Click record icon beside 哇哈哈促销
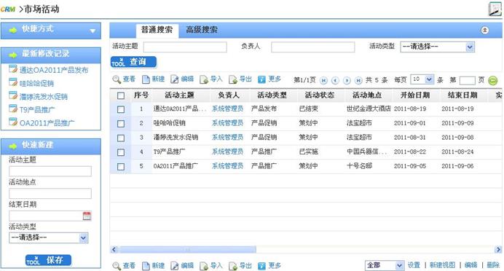The width and height of the screenshot is (504, 271). click(13, 82)
